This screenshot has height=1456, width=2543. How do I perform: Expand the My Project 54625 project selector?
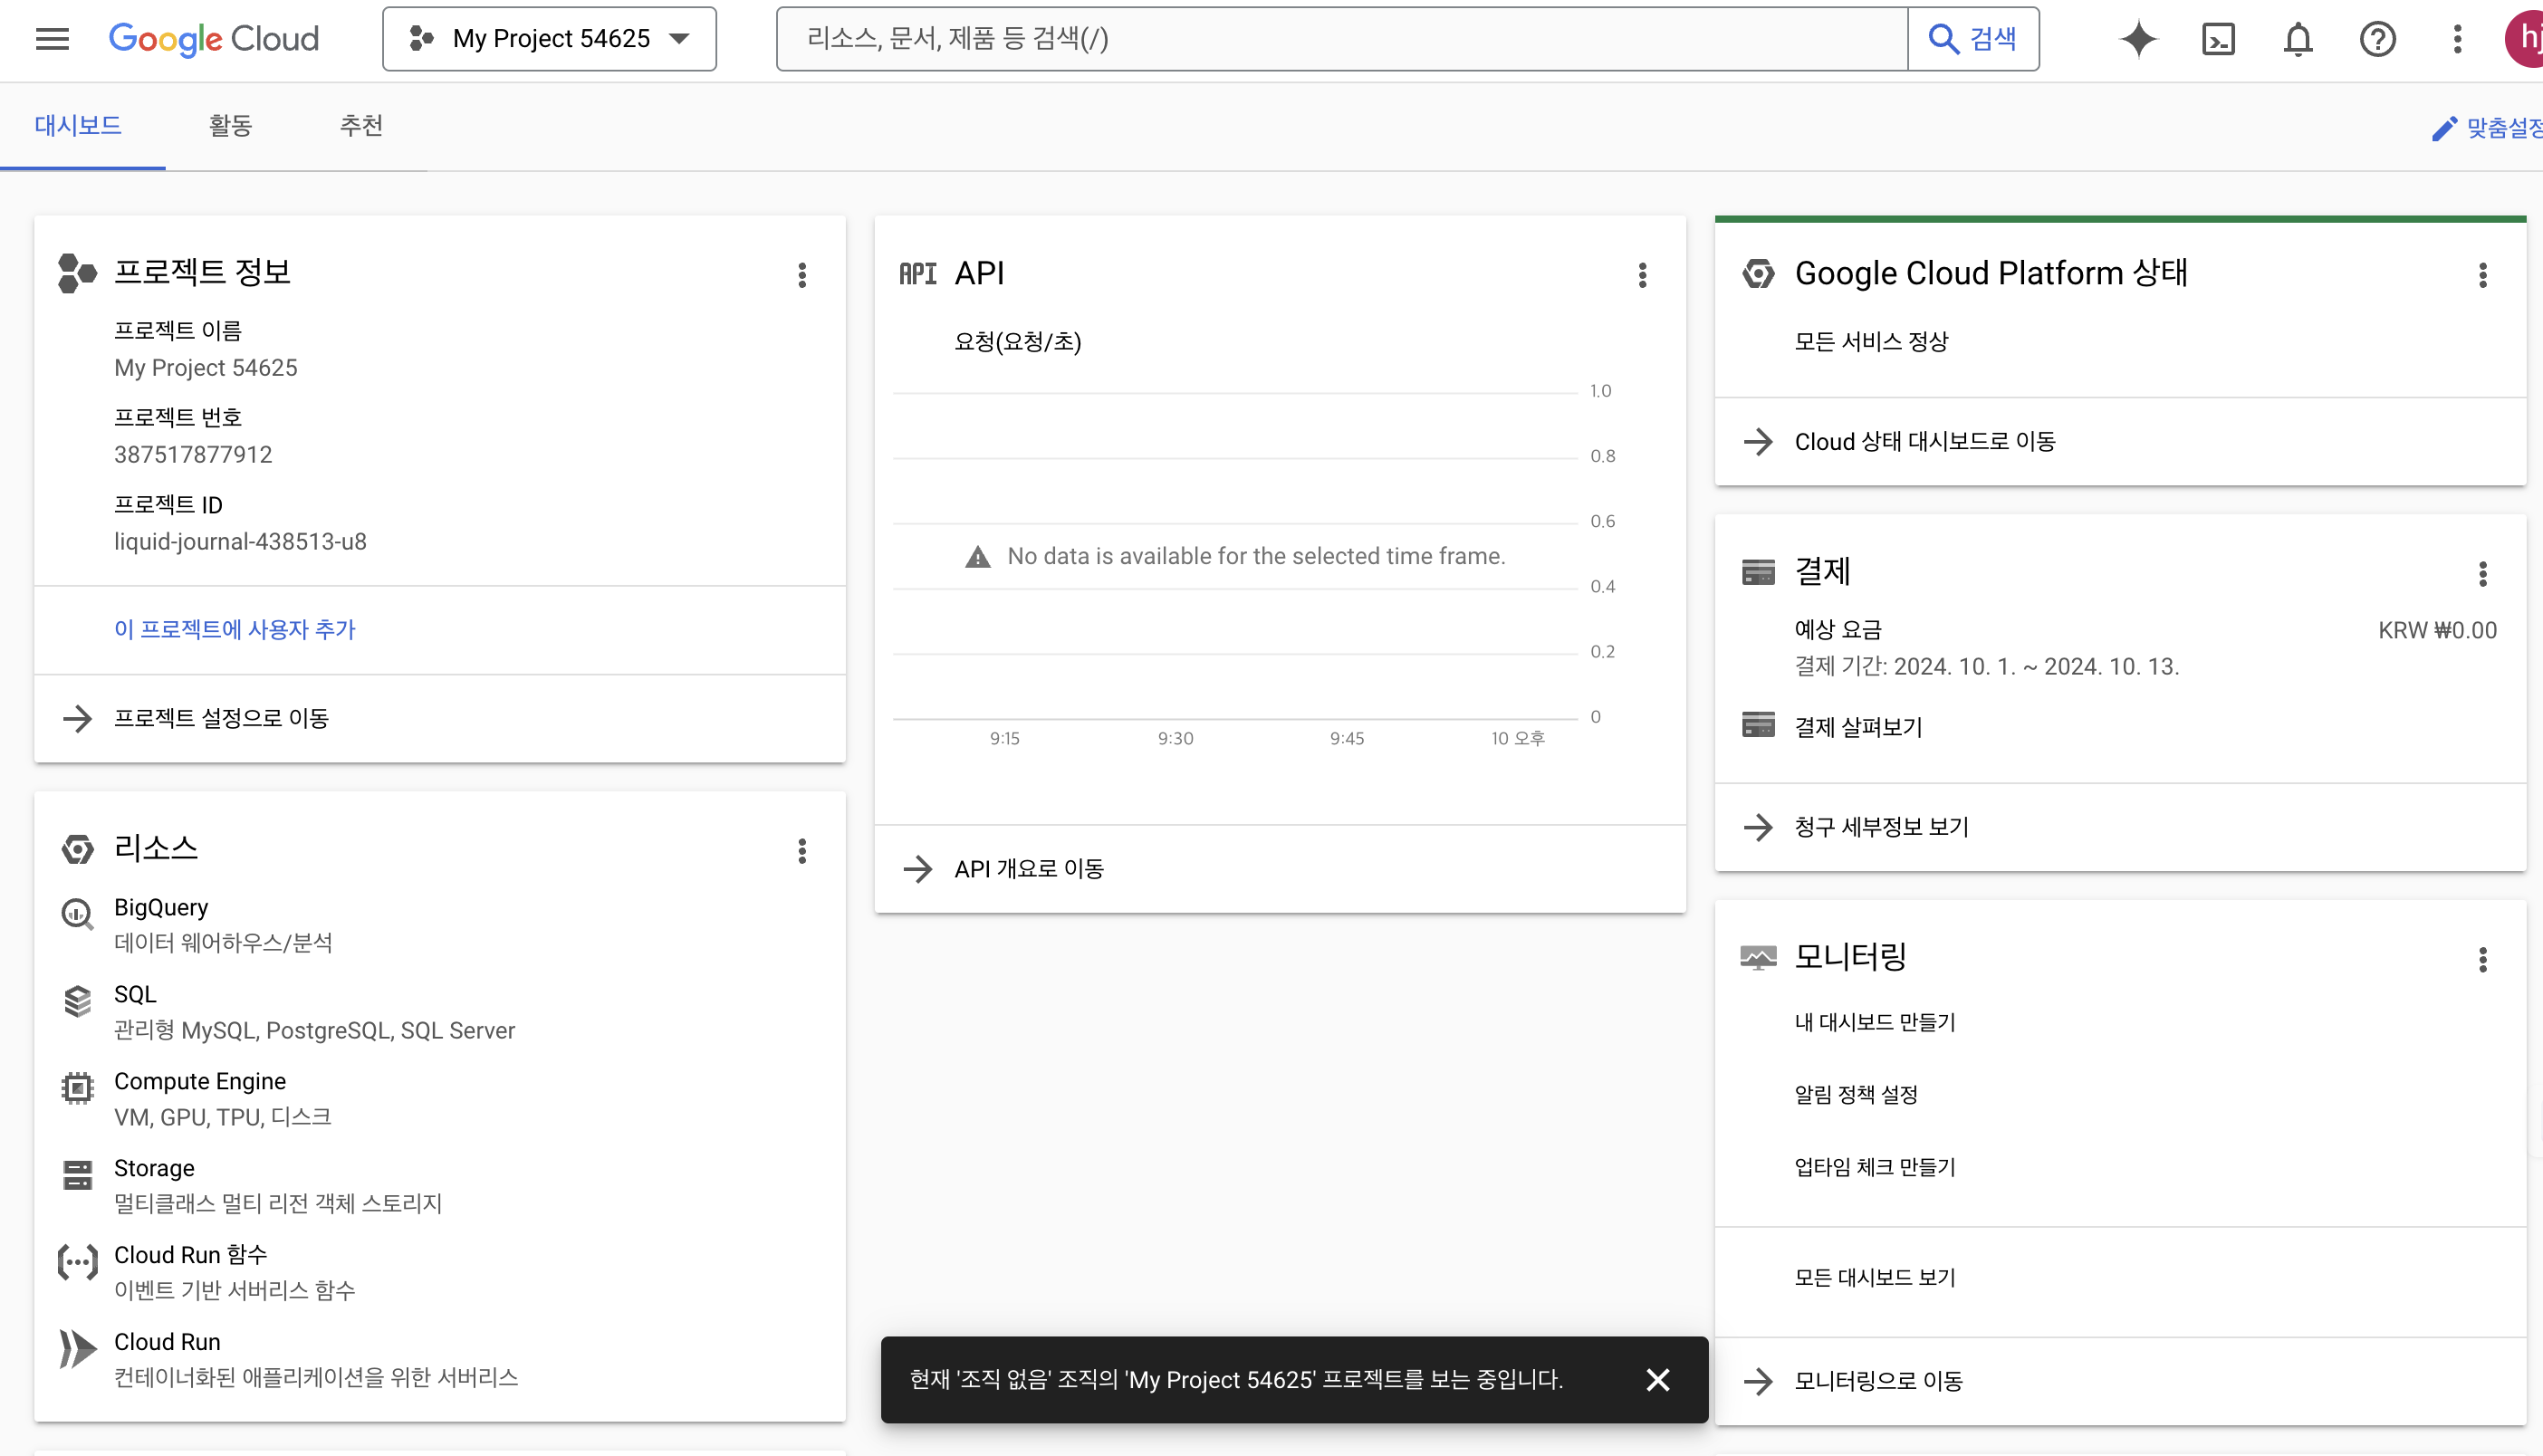[x=549, y=39]
